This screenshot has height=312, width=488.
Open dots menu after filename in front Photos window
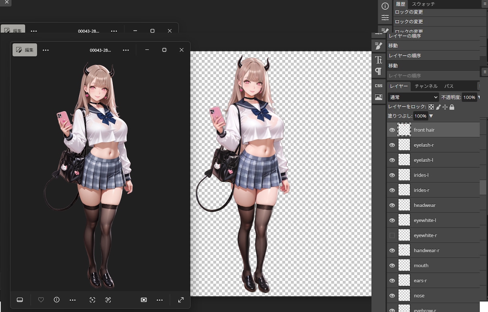pyautogui.click(x=126, y=50)
